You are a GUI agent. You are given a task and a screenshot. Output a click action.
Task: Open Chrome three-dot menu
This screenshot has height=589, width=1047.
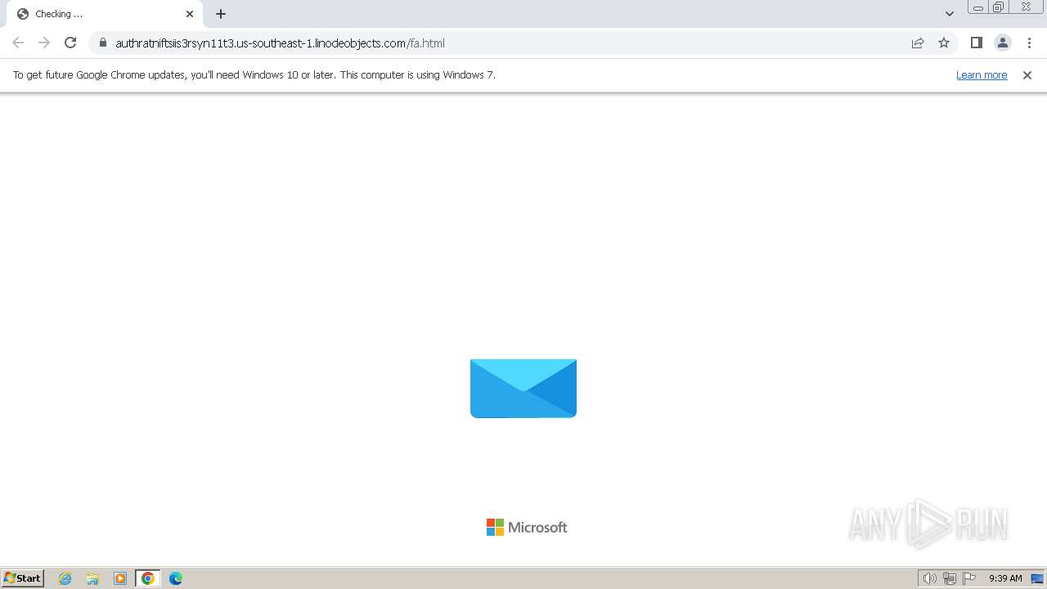1029,43
